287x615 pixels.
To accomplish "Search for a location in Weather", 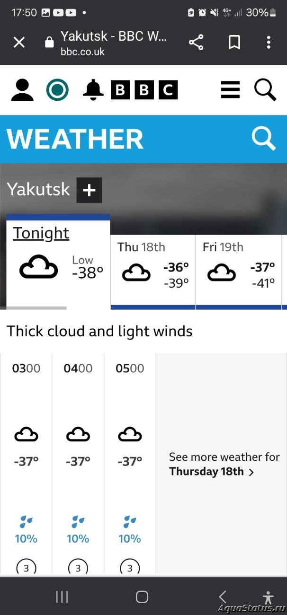I will [263, 139].
